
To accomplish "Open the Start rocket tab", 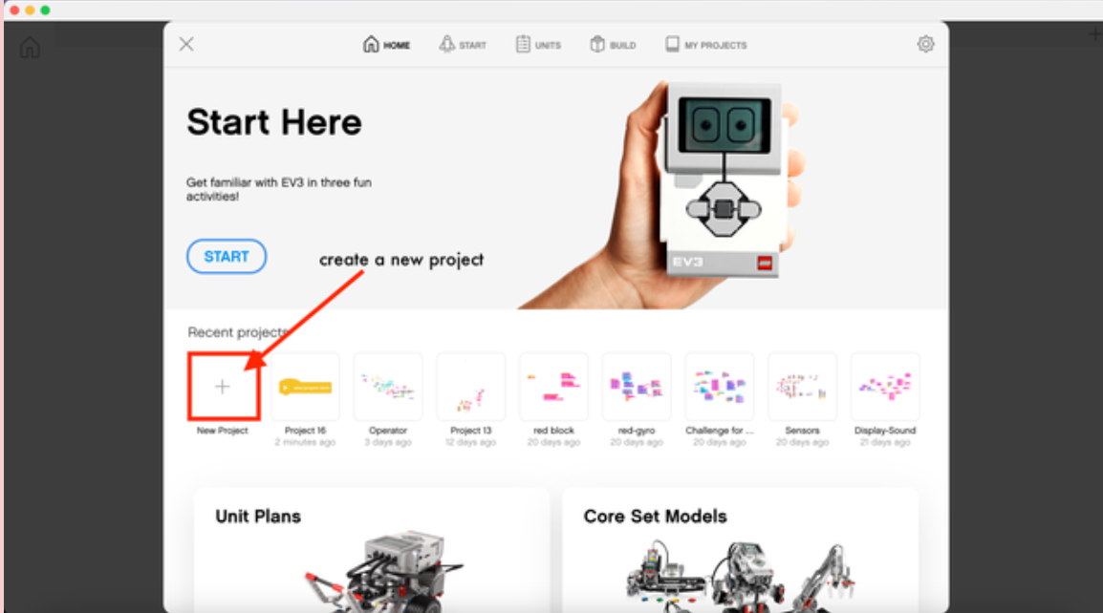I will [463, 44].
